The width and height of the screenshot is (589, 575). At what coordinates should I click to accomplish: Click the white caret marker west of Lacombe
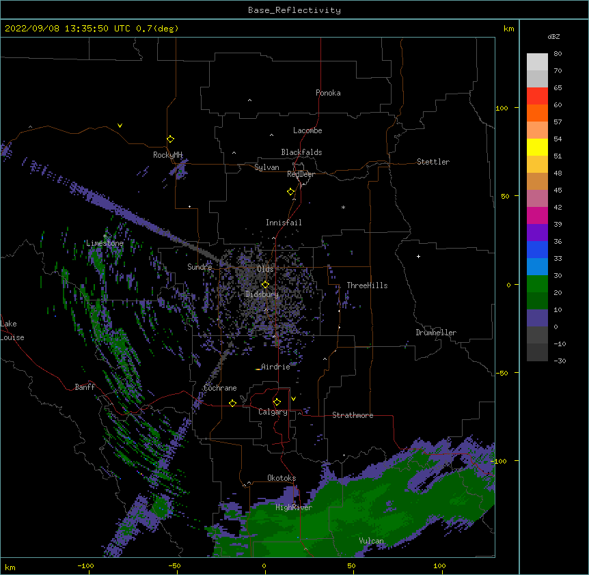pyautogui.click(x=271, y=135)
